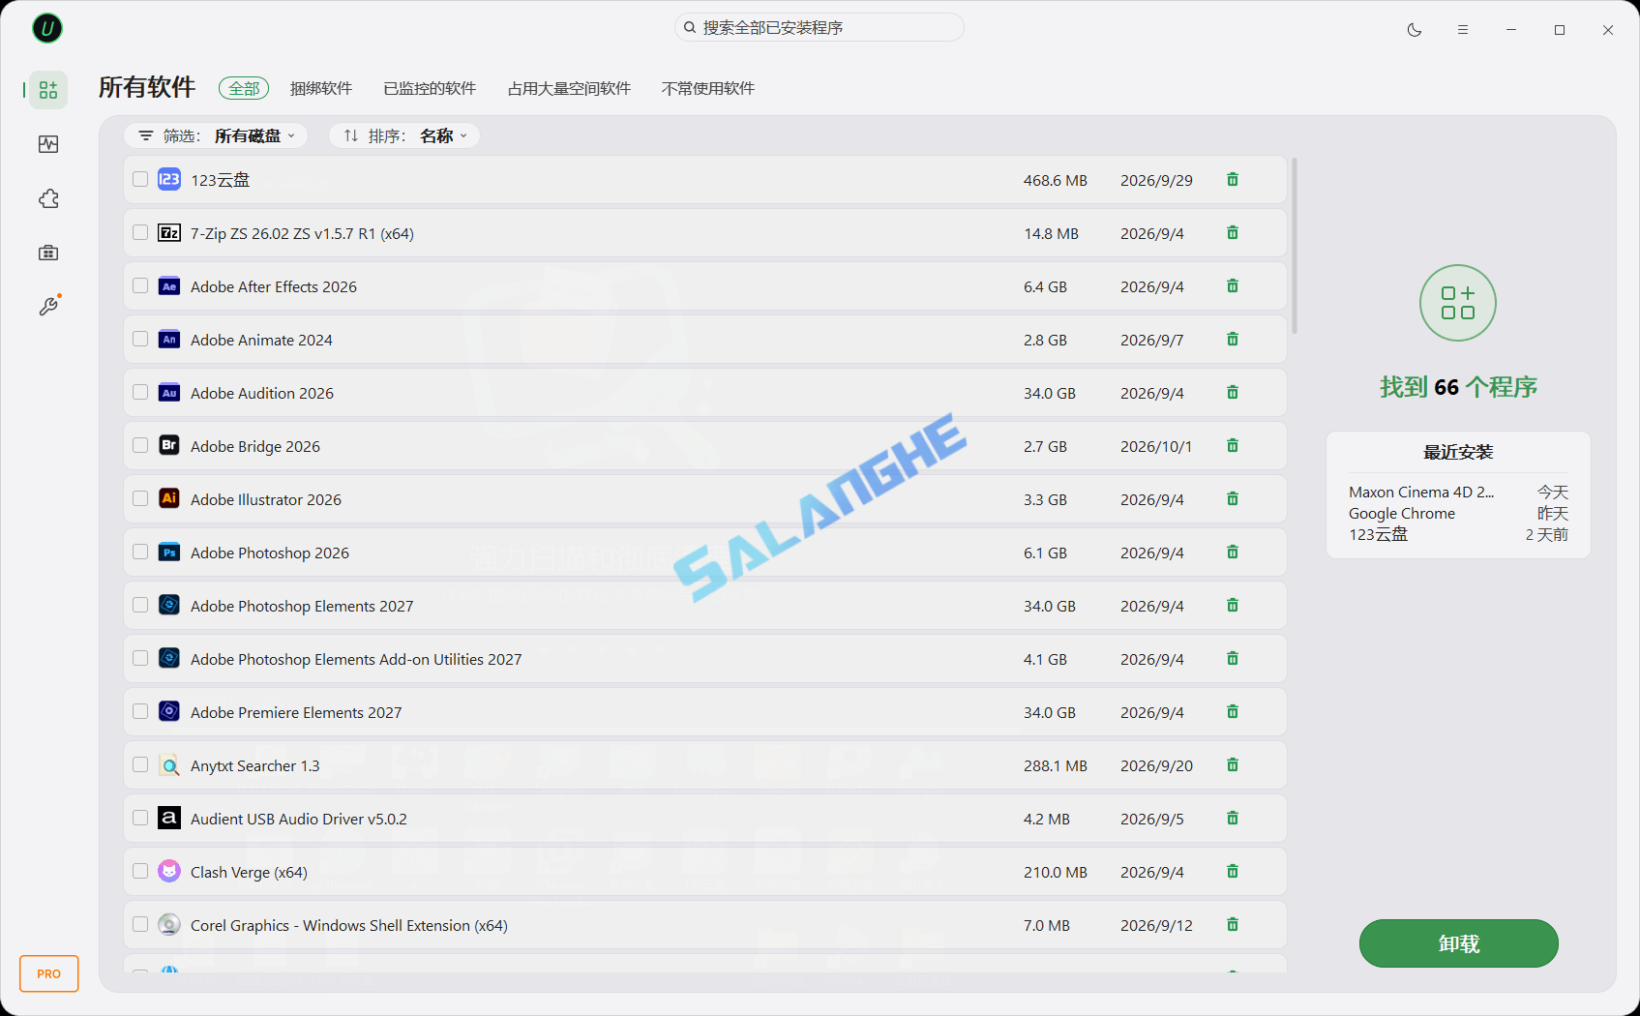Click trash icon for Anytxt Searcher 1.3
The width and height of the screenshot is (1640, 1016).
pos(1233,764)
